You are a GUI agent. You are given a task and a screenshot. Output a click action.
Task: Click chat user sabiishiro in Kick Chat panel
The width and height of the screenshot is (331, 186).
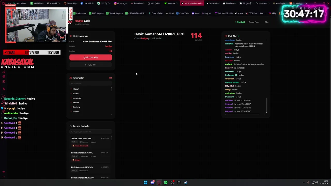pos(229,44)
